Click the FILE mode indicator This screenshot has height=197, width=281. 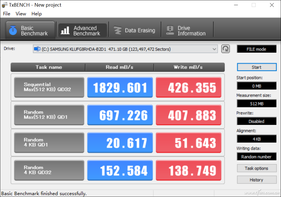pos(257,49)
